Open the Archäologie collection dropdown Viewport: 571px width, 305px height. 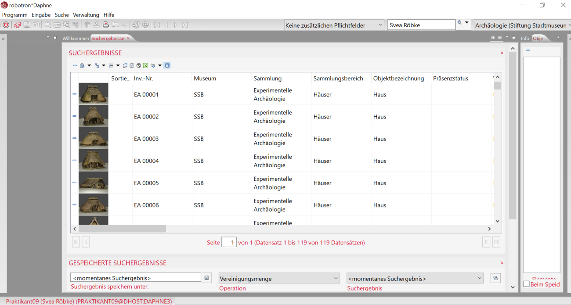(522, 25)
